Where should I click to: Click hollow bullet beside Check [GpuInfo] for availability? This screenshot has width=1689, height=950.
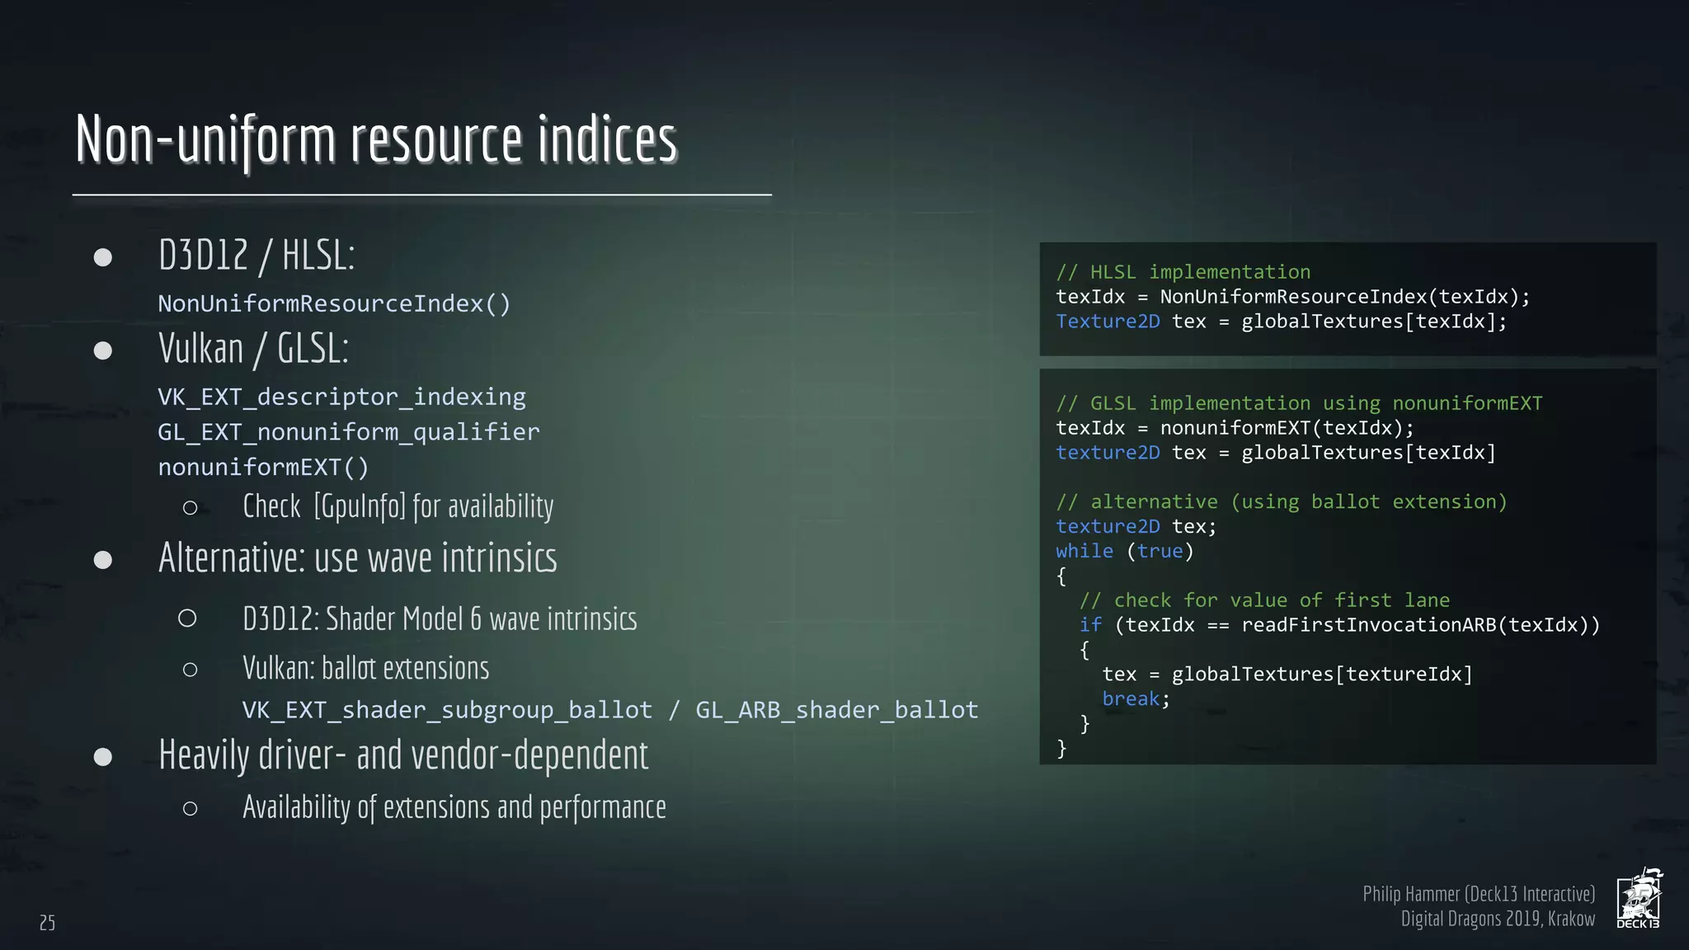[191, 508]
